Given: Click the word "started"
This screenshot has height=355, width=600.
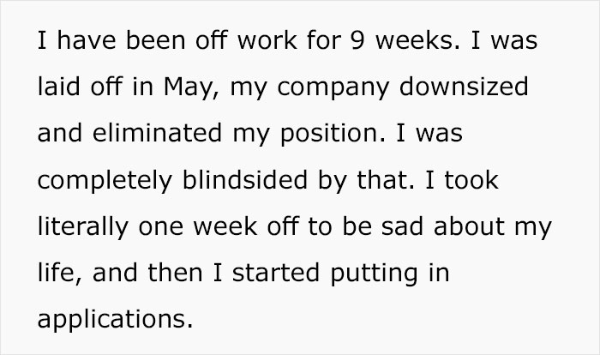Looking at the screenshot, I should [275, 273].
